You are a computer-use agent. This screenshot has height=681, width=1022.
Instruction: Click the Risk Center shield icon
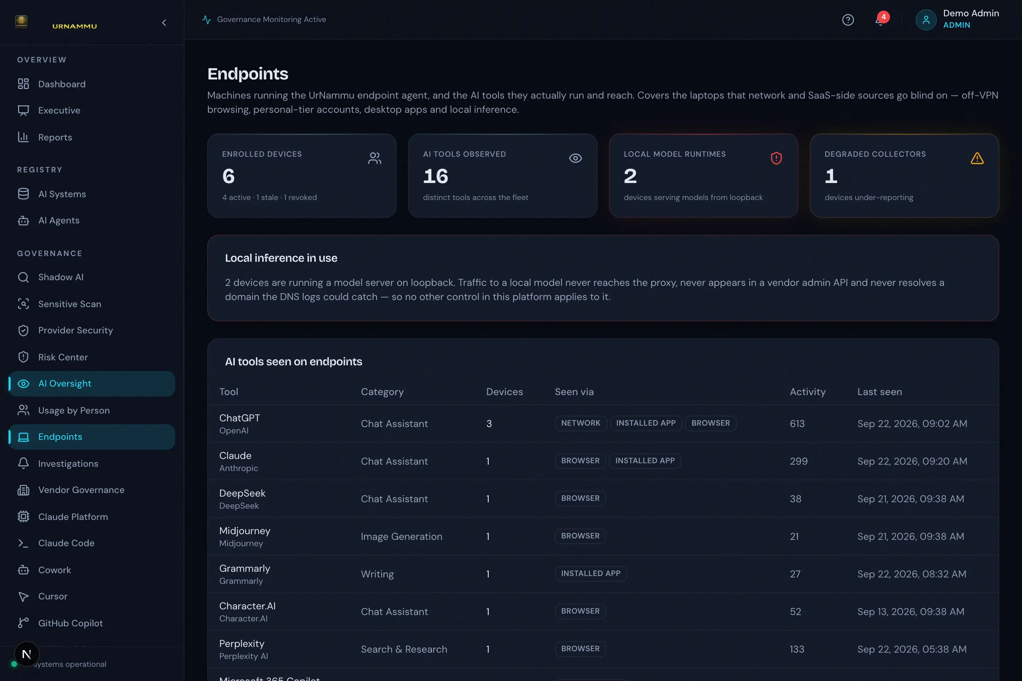[23, 357]
